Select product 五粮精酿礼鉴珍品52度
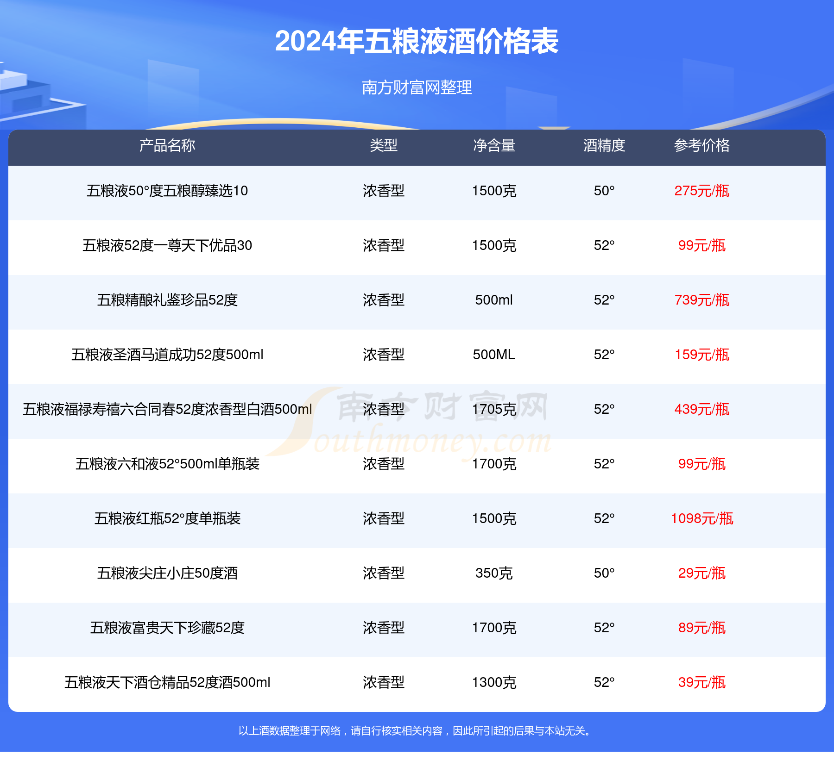834x773 pixels. (167, 300)
